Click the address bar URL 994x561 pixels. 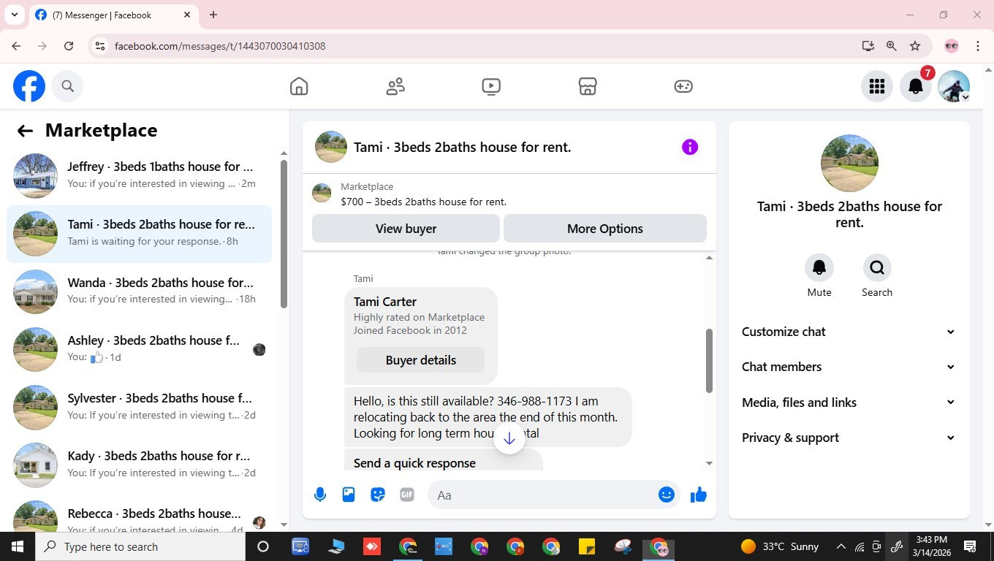[220, 46]
